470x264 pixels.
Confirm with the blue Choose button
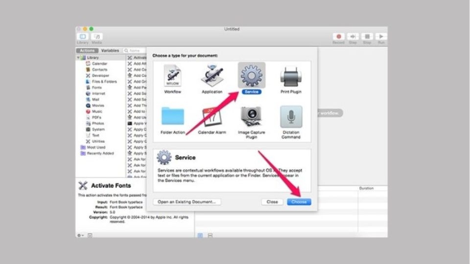299,202
